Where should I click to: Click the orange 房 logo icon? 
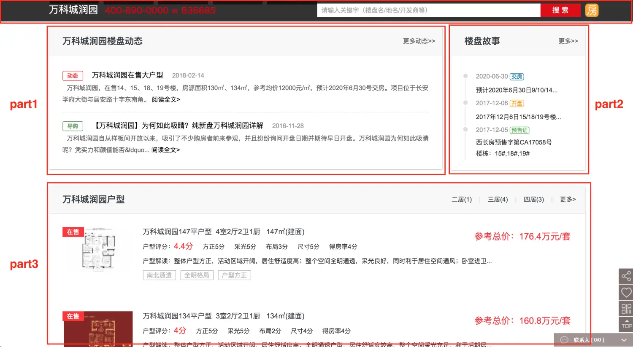[592, 10]
